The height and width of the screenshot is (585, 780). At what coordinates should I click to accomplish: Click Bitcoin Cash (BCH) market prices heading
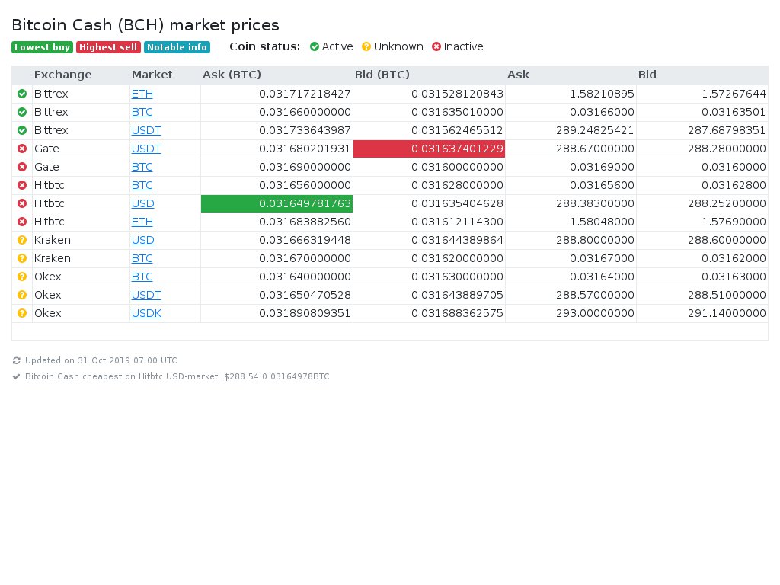coord(145,25)
